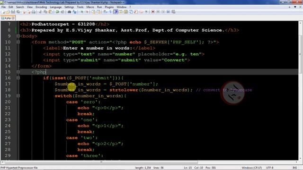Open the Plugins menu

coord(109,7)
